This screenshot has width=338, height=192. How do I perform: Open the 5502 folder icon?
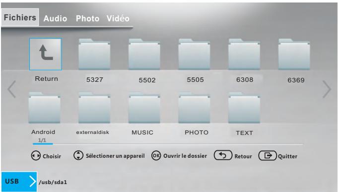pos(144,54)
